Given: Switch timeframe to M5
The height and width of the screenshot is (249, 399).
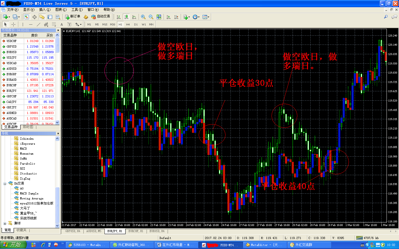Looking at the screenshot, I should pos(97,24).
